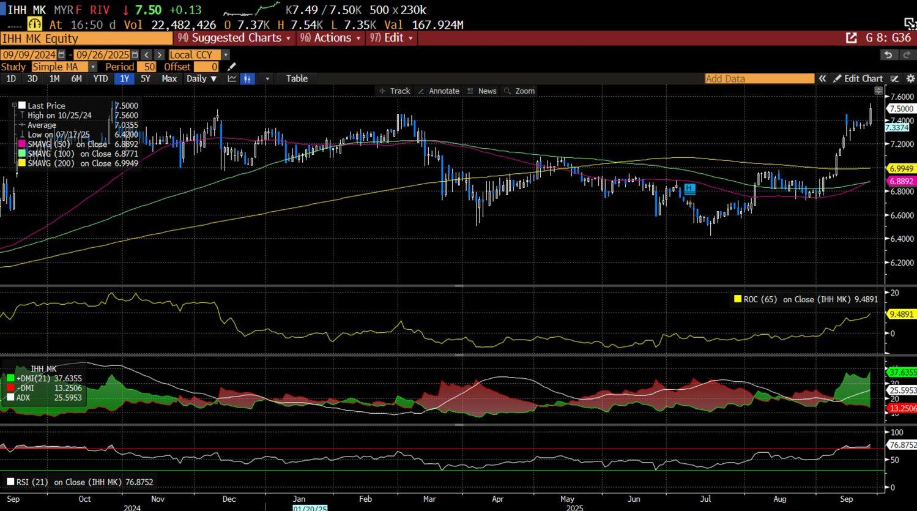This screenshot has width=917, height=511.
Task: Toggle Annotate mode on chart
Action: 438,91
